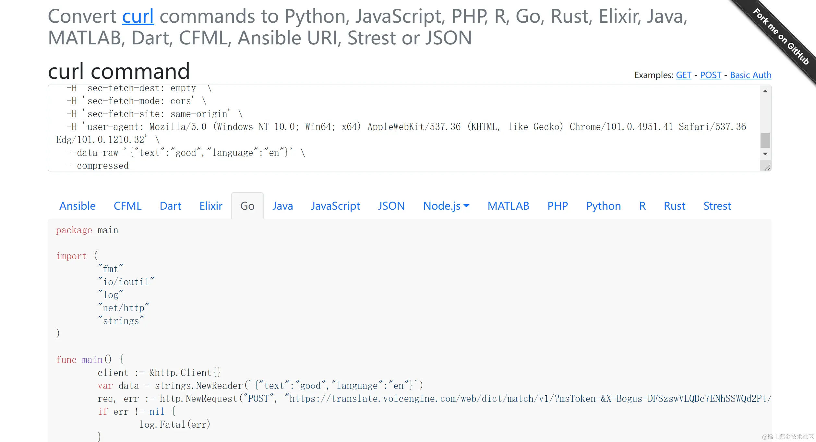Switch to the Python tab

pos(603,206)
